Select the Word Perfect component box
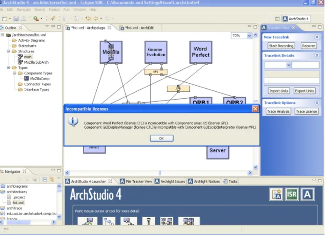The width and height of the screenshot is (326, 235). [201, 52]
